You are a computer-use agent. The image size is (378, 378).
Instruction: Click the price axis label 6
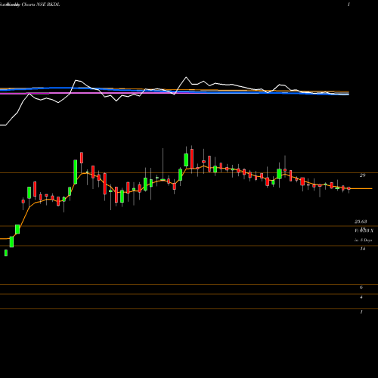[x=361, y=287]
